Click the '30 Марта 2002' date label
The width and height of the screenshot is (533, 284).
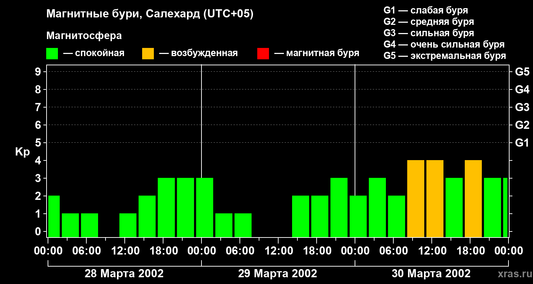431,274
